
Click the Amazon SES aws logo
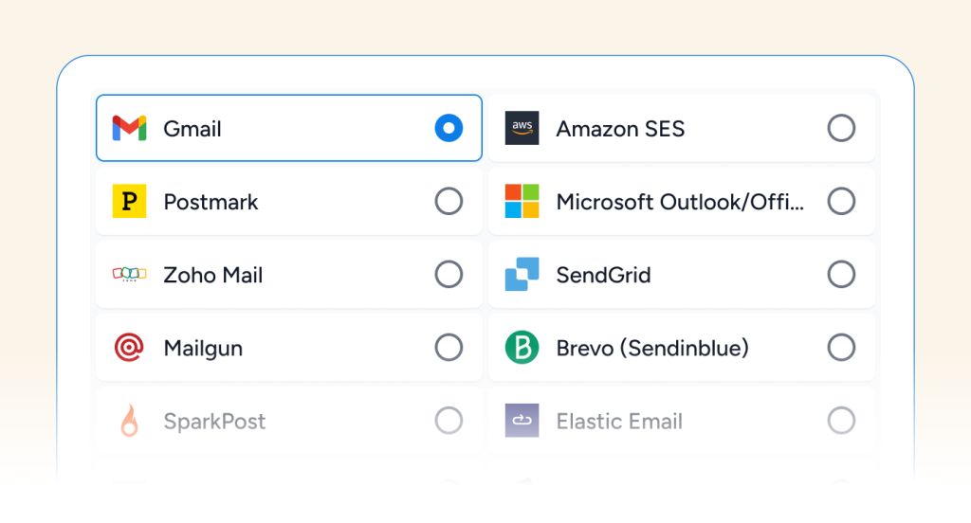pyautogui.click(x=522, y=128)
